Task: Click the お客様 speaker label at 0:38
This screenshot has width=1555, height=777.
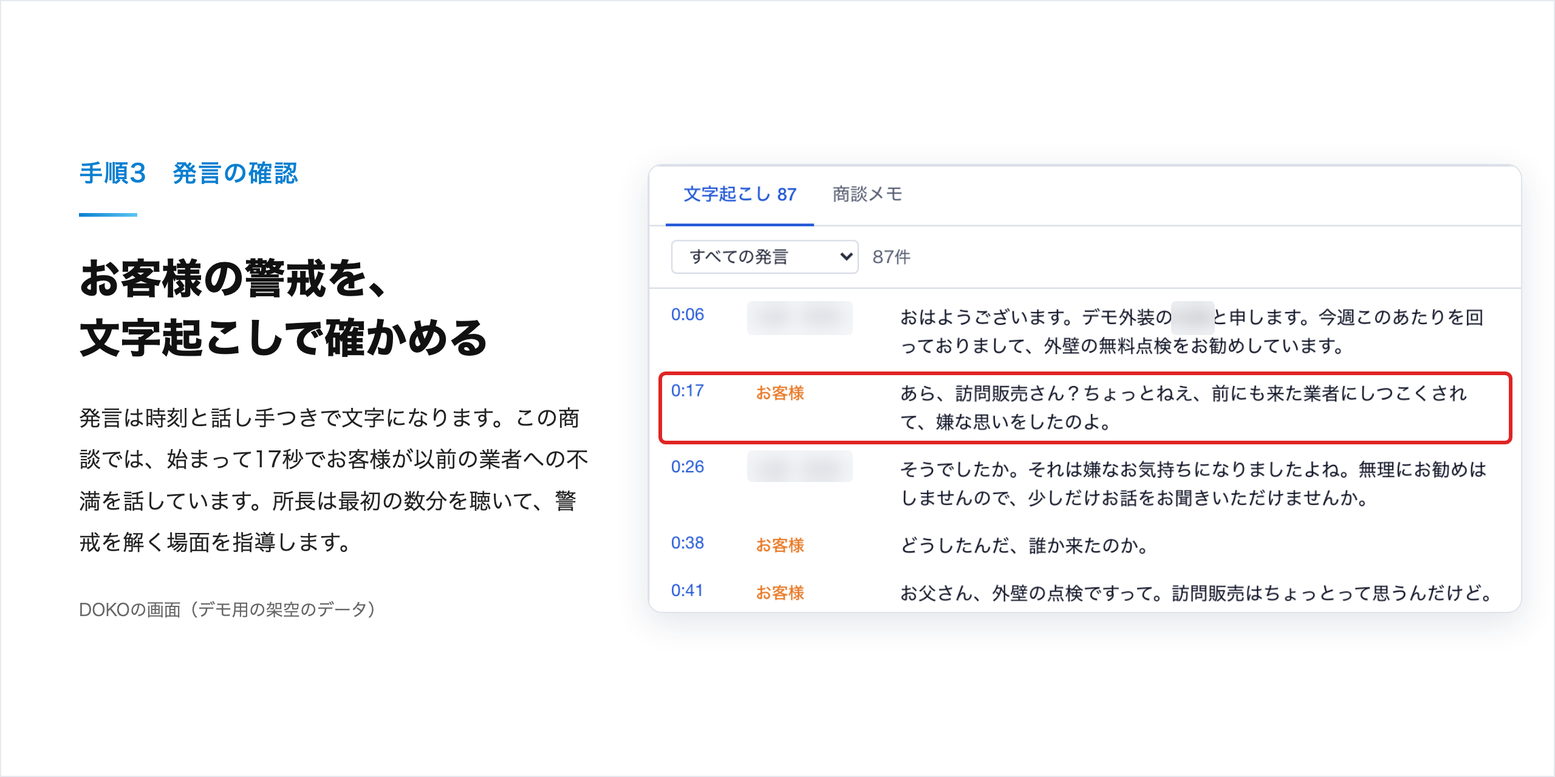Action: (x=780, y=545)
